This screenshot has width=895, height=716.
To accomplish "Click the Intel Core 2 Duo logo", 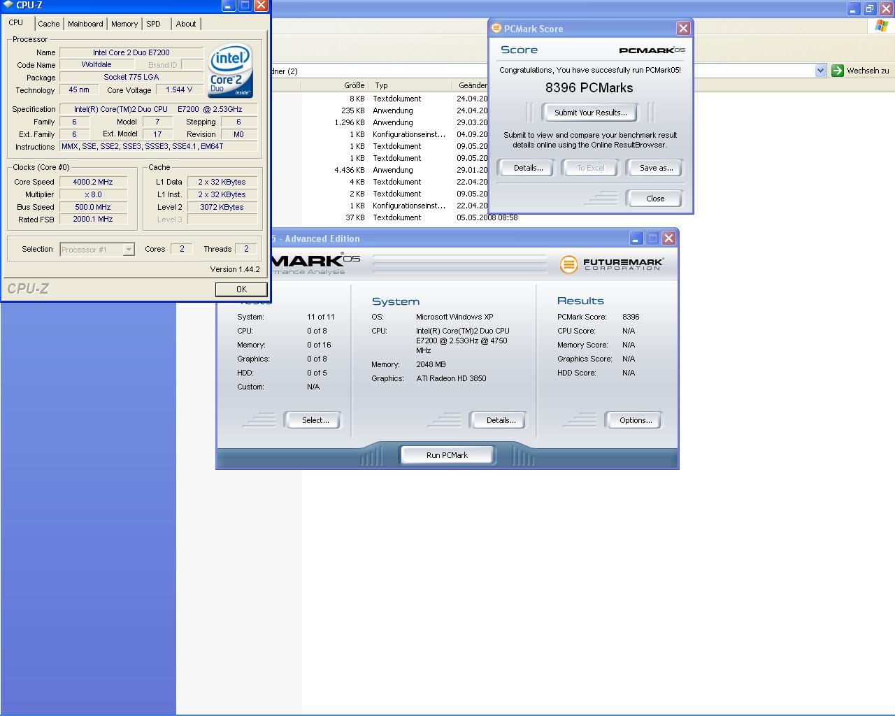I will (231, 72).
